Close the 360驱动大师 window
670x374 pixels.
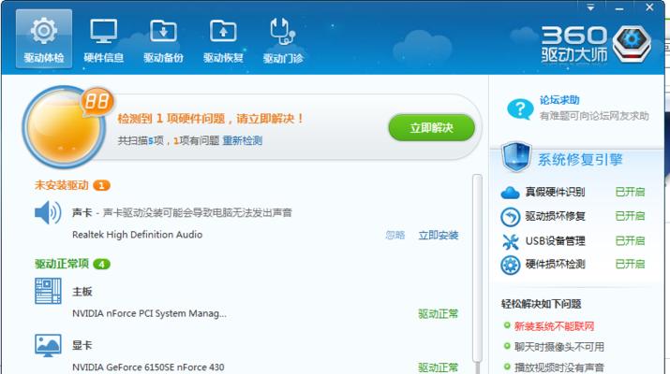[649, 7]
